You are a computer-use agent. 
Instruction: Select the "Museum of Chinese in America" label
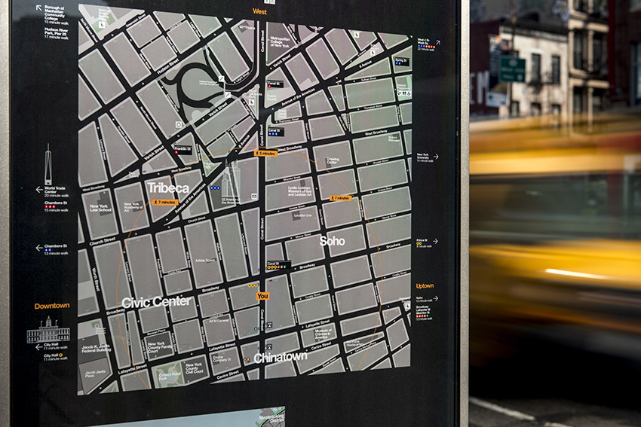pyautogui.click(x=323, y=334)
